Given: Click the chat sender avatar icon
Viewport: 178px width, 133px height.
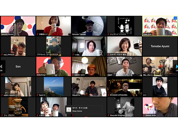Looking at the screenshot, I should [68, 109].
